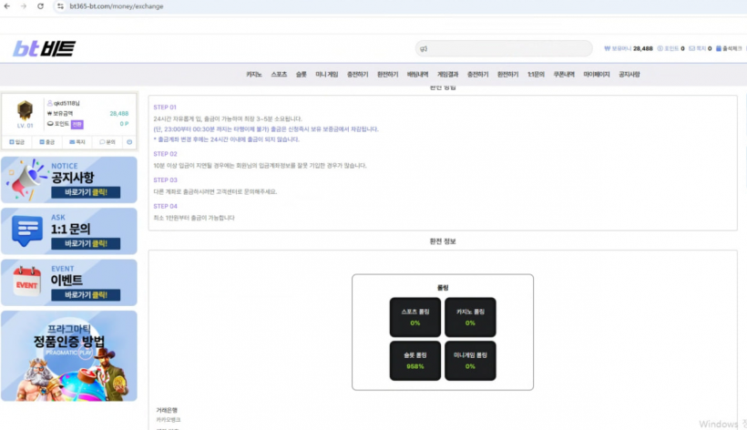Click 바로가기 클릭! under 1:1 문의 banner
Screen dimensions: 747x430
point(86,243)
